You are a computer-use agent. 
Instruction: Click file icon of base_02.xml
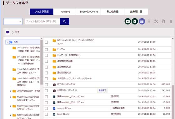[54, 114]
